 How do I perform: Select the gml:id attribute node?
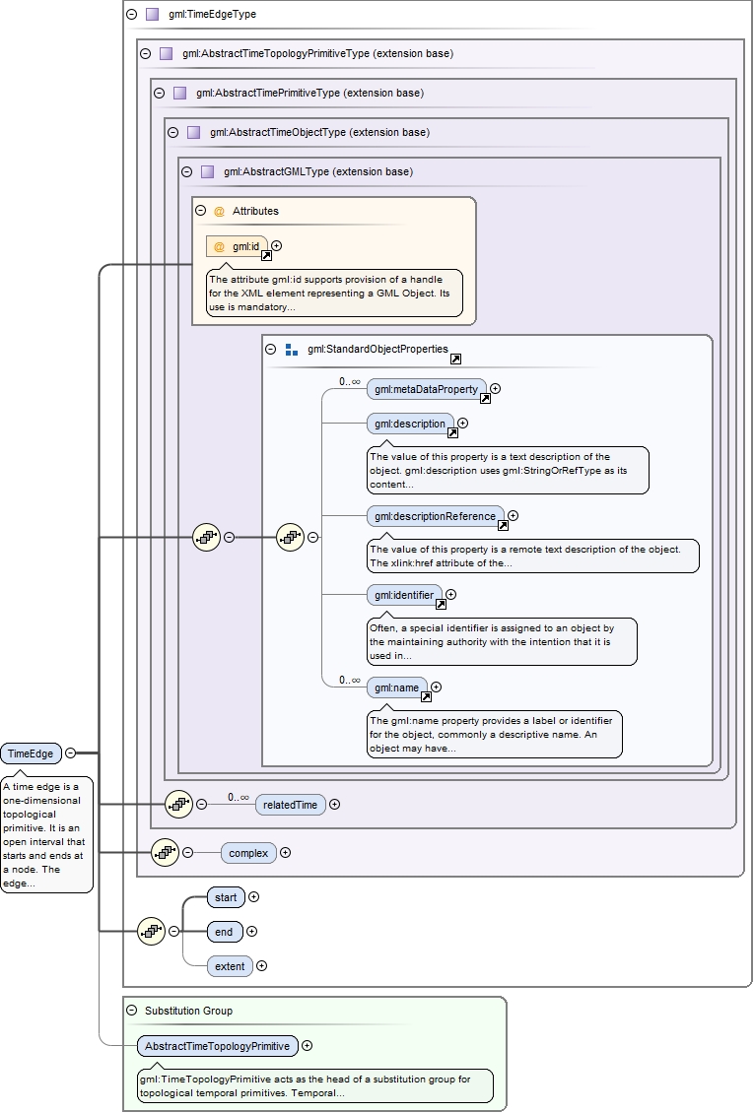(238, 246)
